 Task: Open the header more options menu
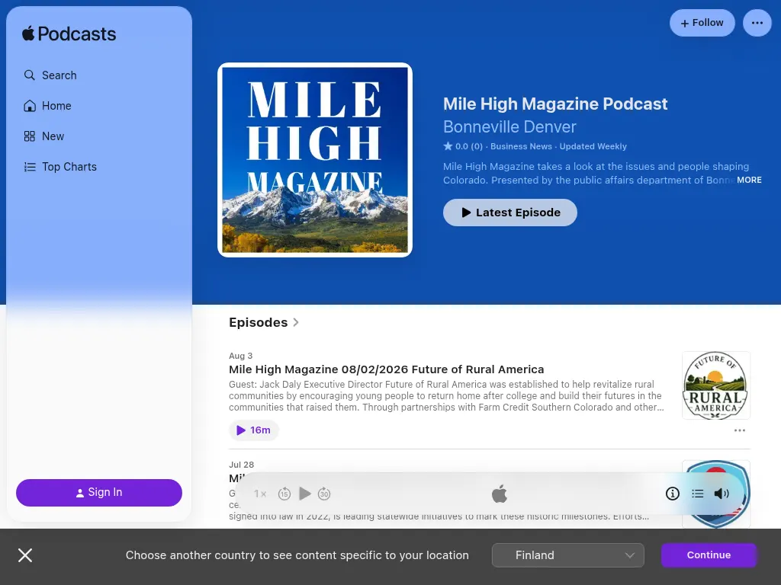[757, 23]
